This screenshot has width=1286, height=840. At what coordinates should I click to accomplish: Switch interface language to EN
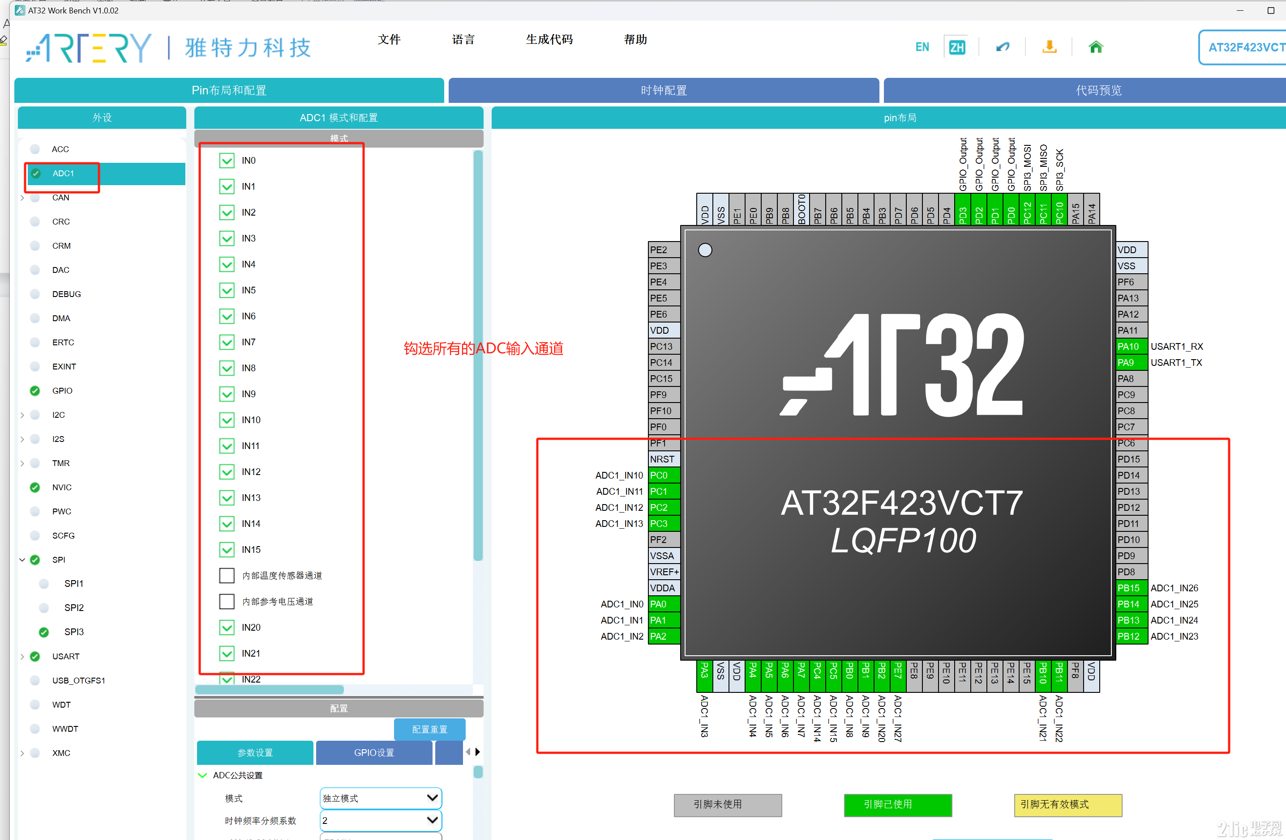(x=922, y=47)
